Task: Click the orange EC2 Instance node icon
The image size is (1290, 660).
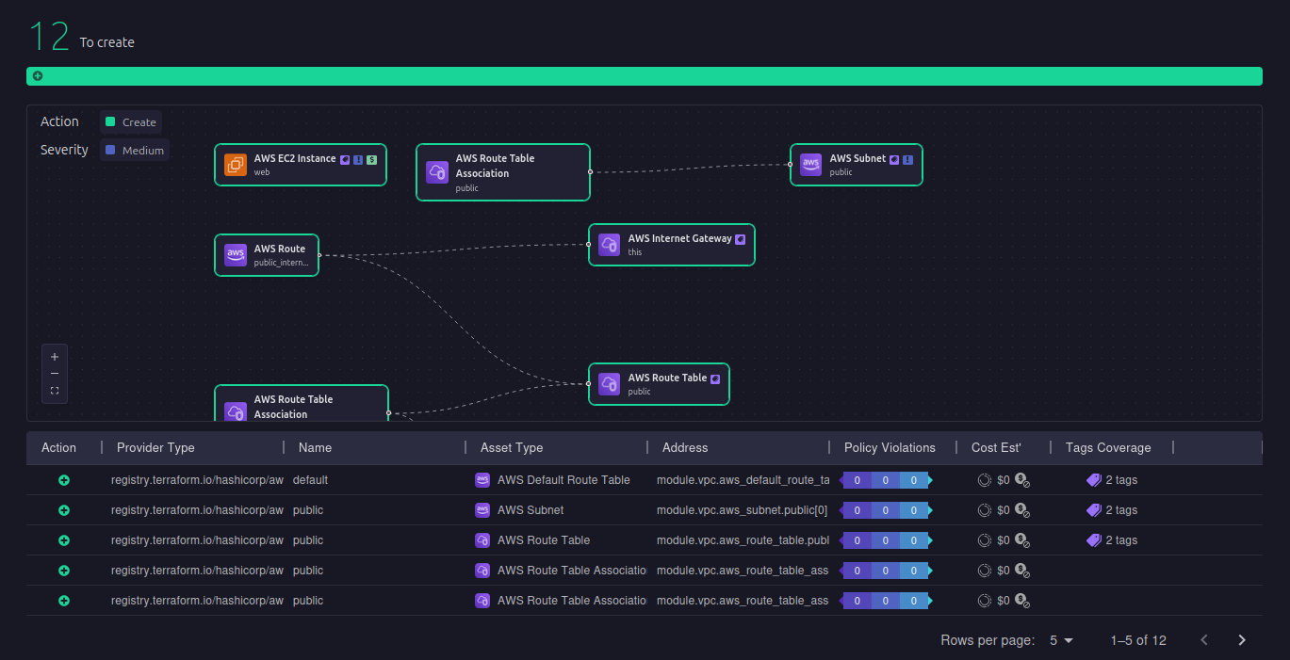Action: tap(236, 165)
